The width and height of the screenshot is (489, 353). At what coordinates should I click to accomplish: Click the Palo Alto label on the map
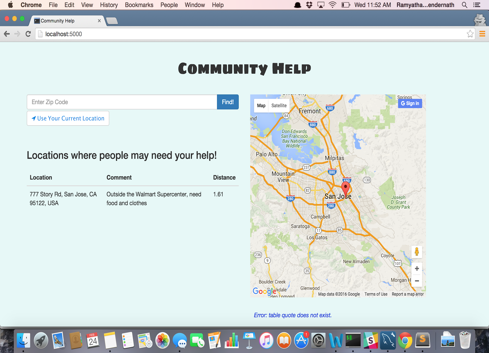[x=267, y=154]
